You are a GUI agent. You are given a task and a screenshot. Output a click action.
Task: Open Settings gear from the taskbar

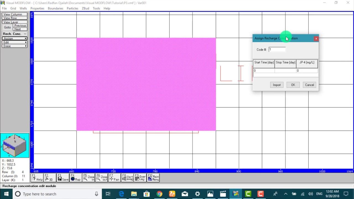click(x=197, y=194)
